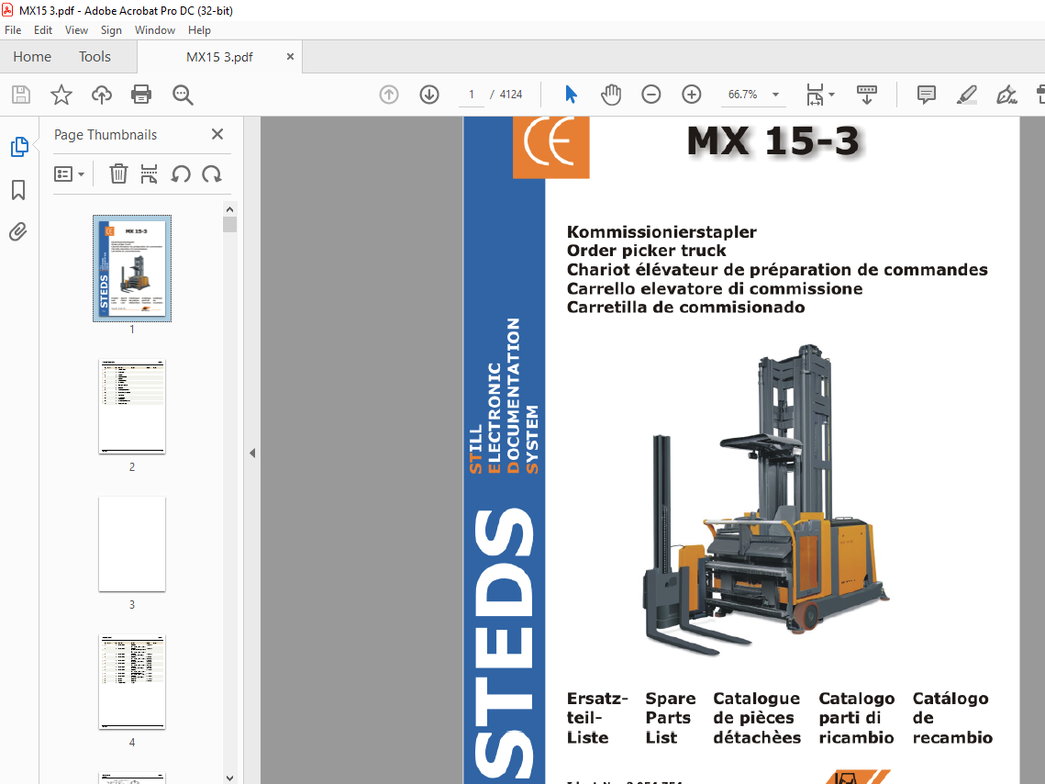Collapse the navigation pane arrow
Viewport: 1045px width, 784px height.
(252, 454)
